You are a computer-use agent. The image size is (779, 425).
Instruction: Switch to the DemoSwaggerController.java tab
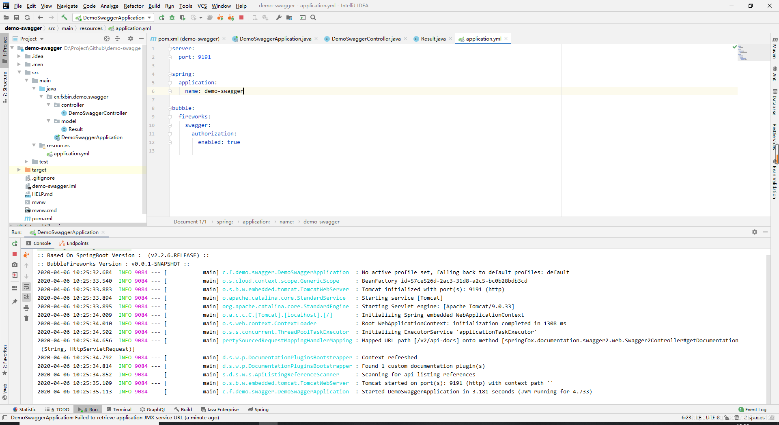[366, 39]
